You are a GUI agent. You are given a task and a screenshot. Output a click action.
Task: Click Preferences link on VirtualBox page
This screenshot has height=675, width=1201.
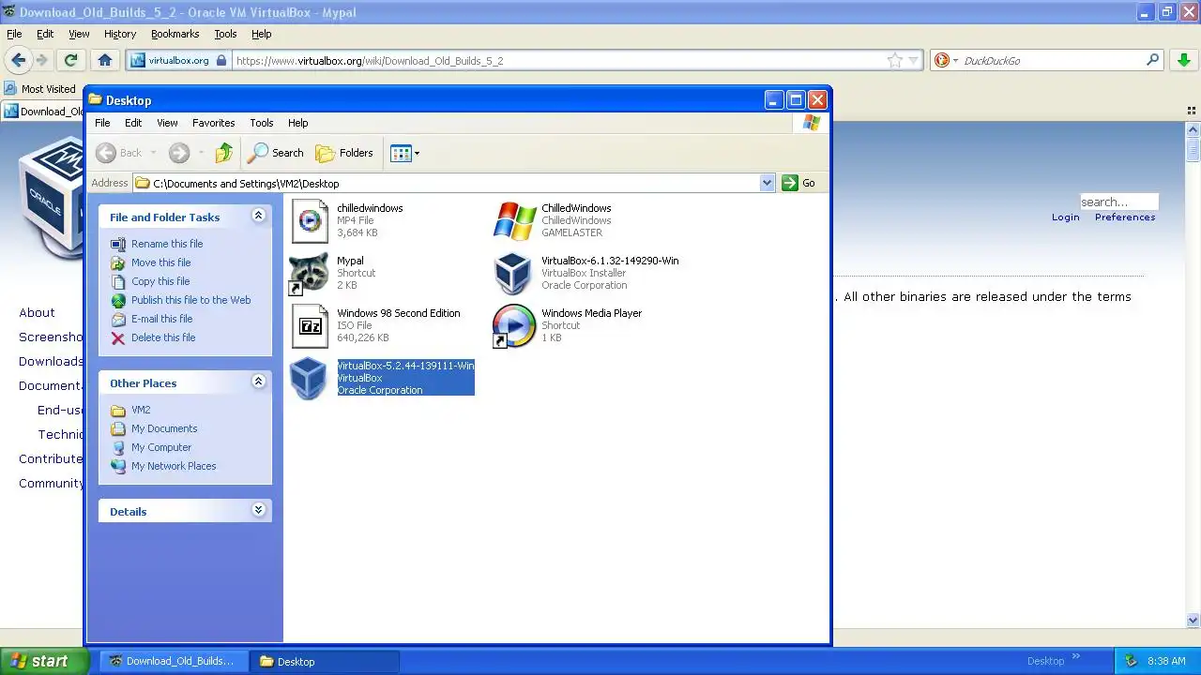pos(1125,217)
